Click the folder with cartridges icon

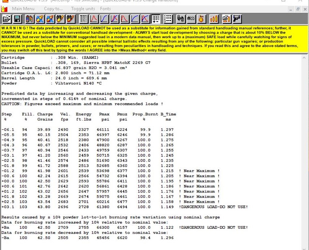click(226, 19)
